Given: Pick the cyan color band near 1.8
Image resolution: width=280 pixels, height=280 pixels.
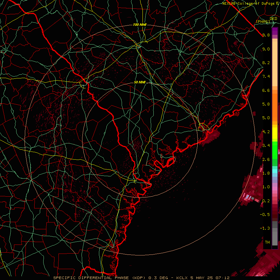Looking at the screenshot, I should (275, 171).
